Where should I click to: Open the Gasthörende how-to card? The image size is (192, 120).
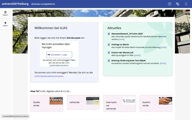click(x=156, y=103)
